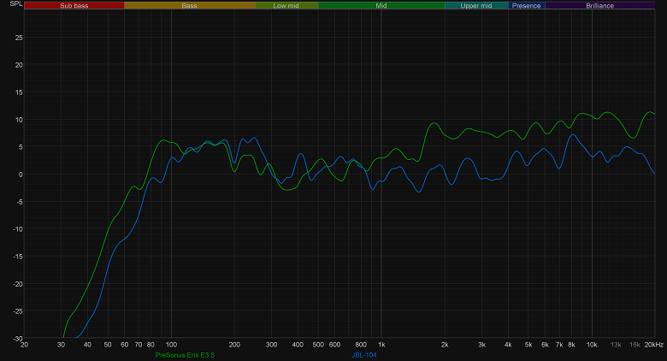
Task: Click the 2k frequency axis label
Action: tap(445, 345)
